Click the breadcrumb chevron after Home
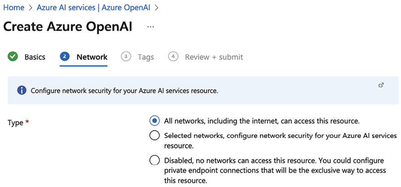The image size is (401, 187). point(31,8)
